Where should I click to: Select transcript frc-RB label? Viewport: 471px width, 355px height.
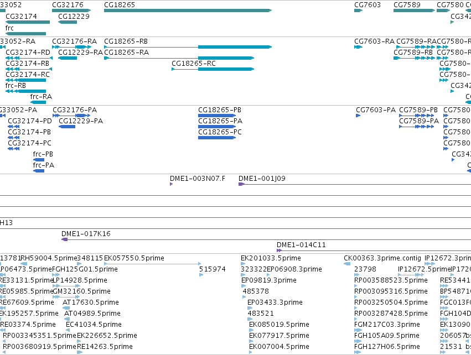coord(15,86)
